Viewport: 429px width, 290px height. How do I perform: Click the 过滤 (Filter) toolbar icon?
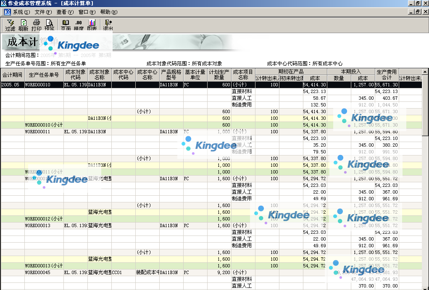11,25
